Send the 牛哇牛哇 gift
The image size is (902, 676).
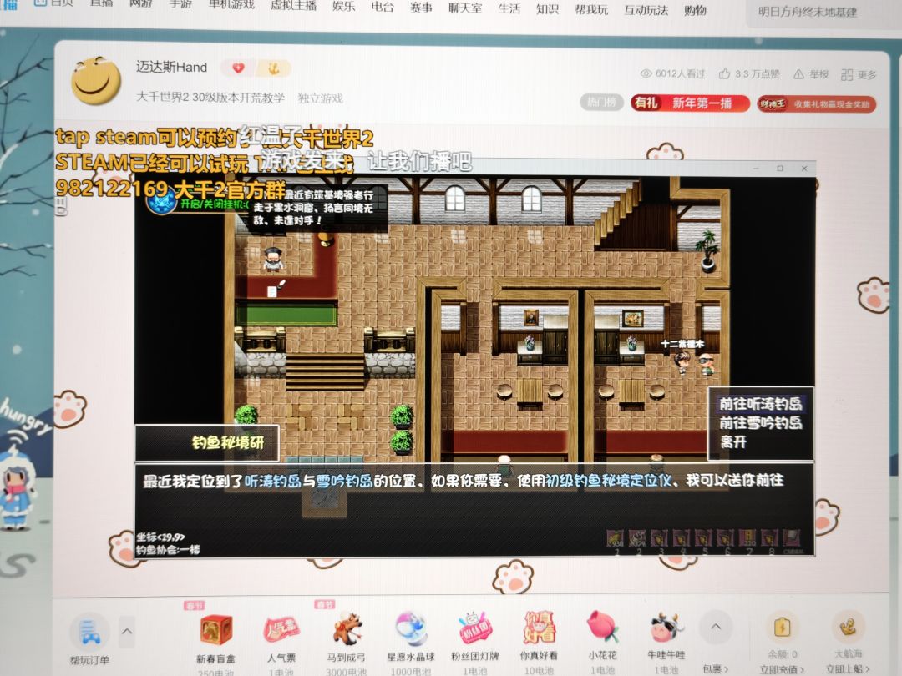(x=666, y=628)
